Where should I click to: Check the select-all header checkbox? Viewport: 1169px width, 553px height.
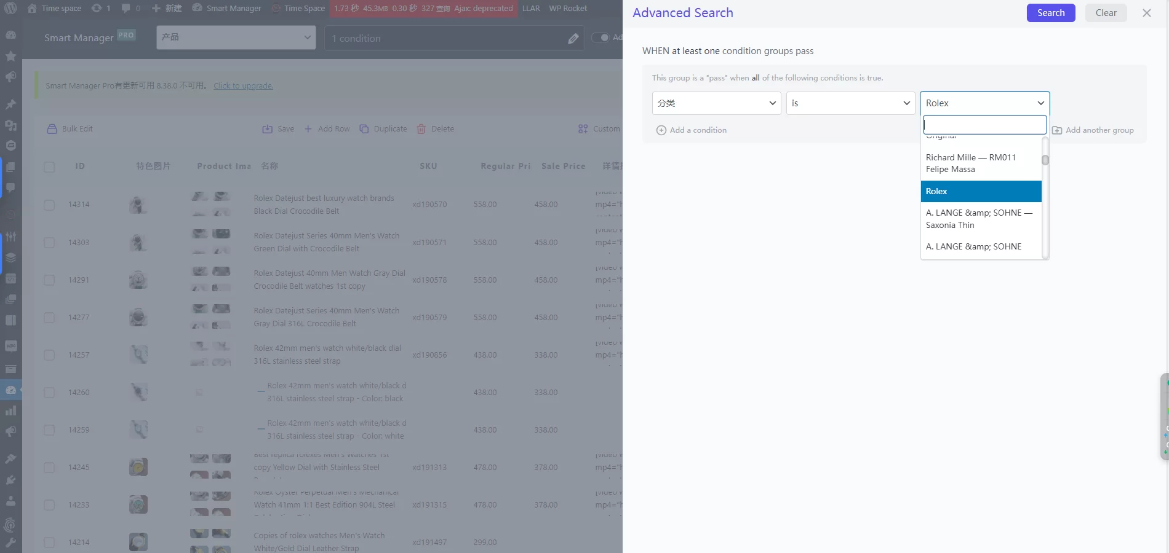pyautogui.click(x=49, y=167)
